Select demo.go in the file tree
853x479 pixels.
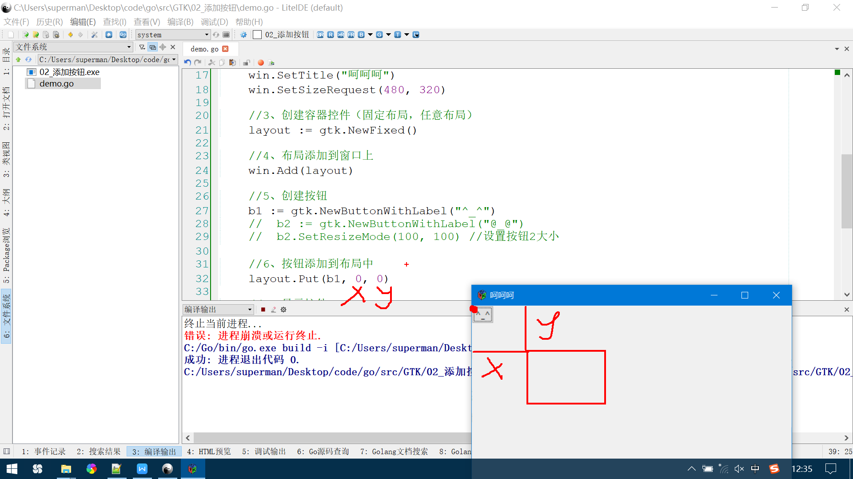56,83
